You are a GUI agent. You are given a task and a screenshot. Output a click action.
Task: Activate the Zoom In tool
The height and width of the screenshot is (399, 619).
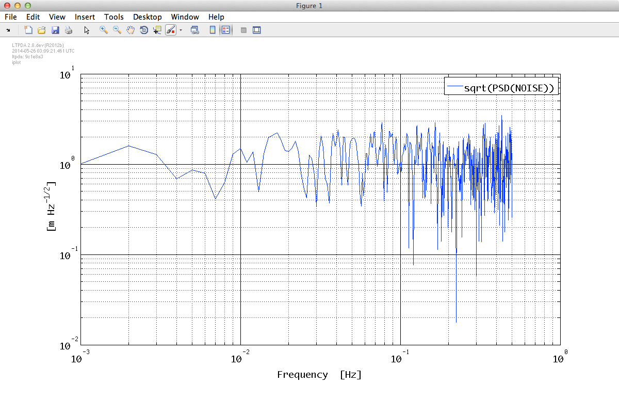pos(104,30)
